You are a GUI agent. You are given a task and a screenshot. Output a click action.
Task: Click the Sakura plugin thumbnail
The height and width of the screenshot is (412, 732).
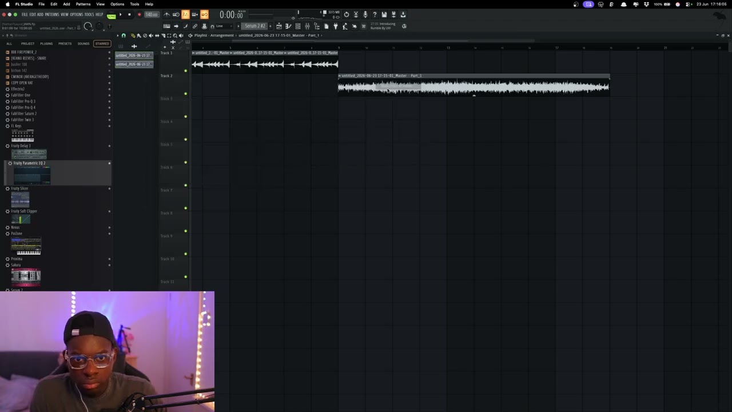click(x=26, y=277)
